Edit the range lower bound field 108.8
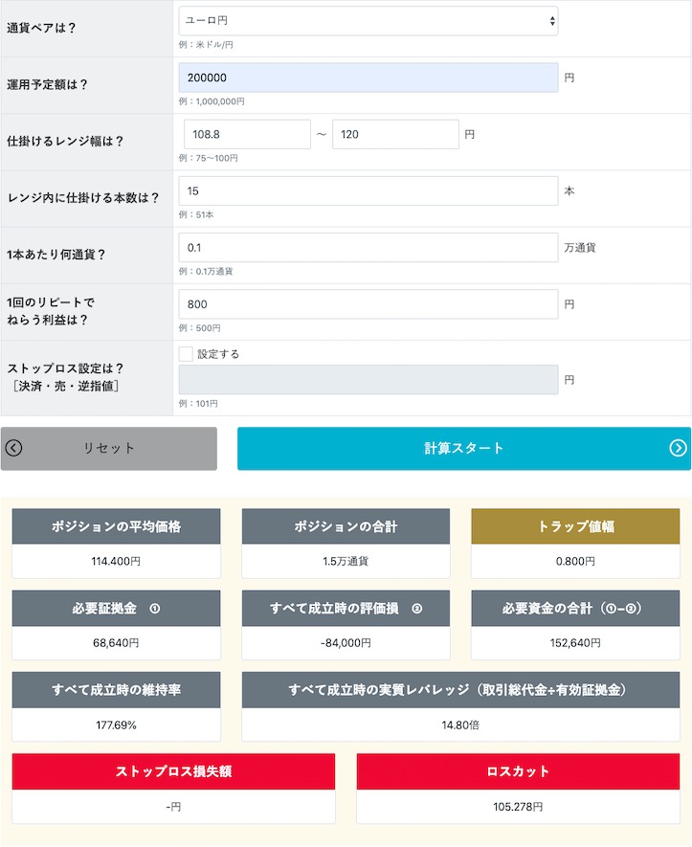The height and width of the screenshot is (847, 692). point(247,135)
